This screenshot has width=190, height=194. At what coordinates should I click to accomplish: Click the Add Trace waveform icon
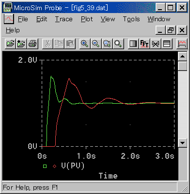pyautogui.click(x=182, y=43)
